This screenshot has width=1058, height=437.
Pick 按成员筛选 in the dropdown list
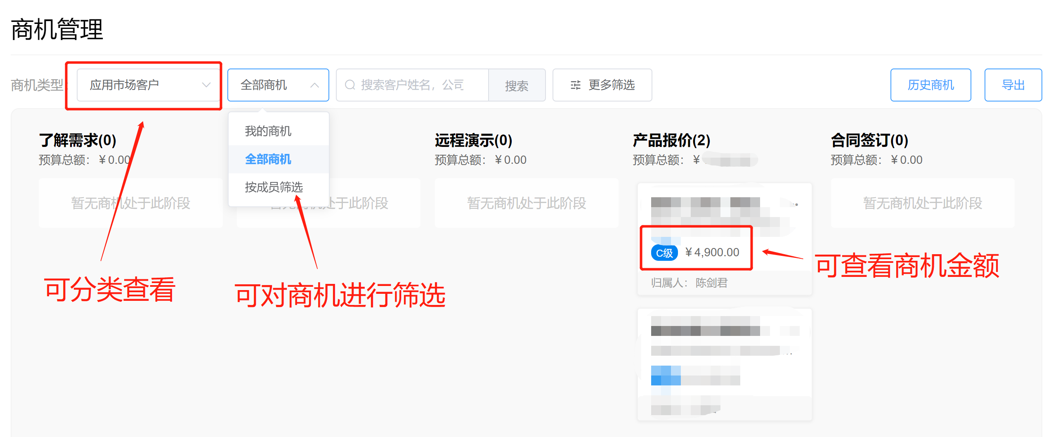(274, 187)
